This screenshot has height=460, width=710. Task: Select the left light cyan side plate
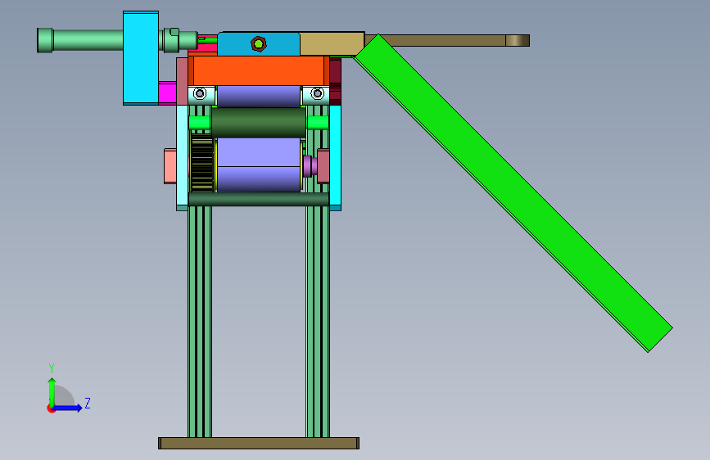182,157
